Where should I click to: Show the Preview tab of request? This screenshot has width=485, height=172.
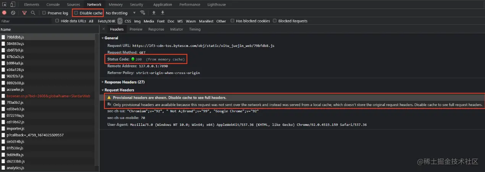click(x=136, y=29)
